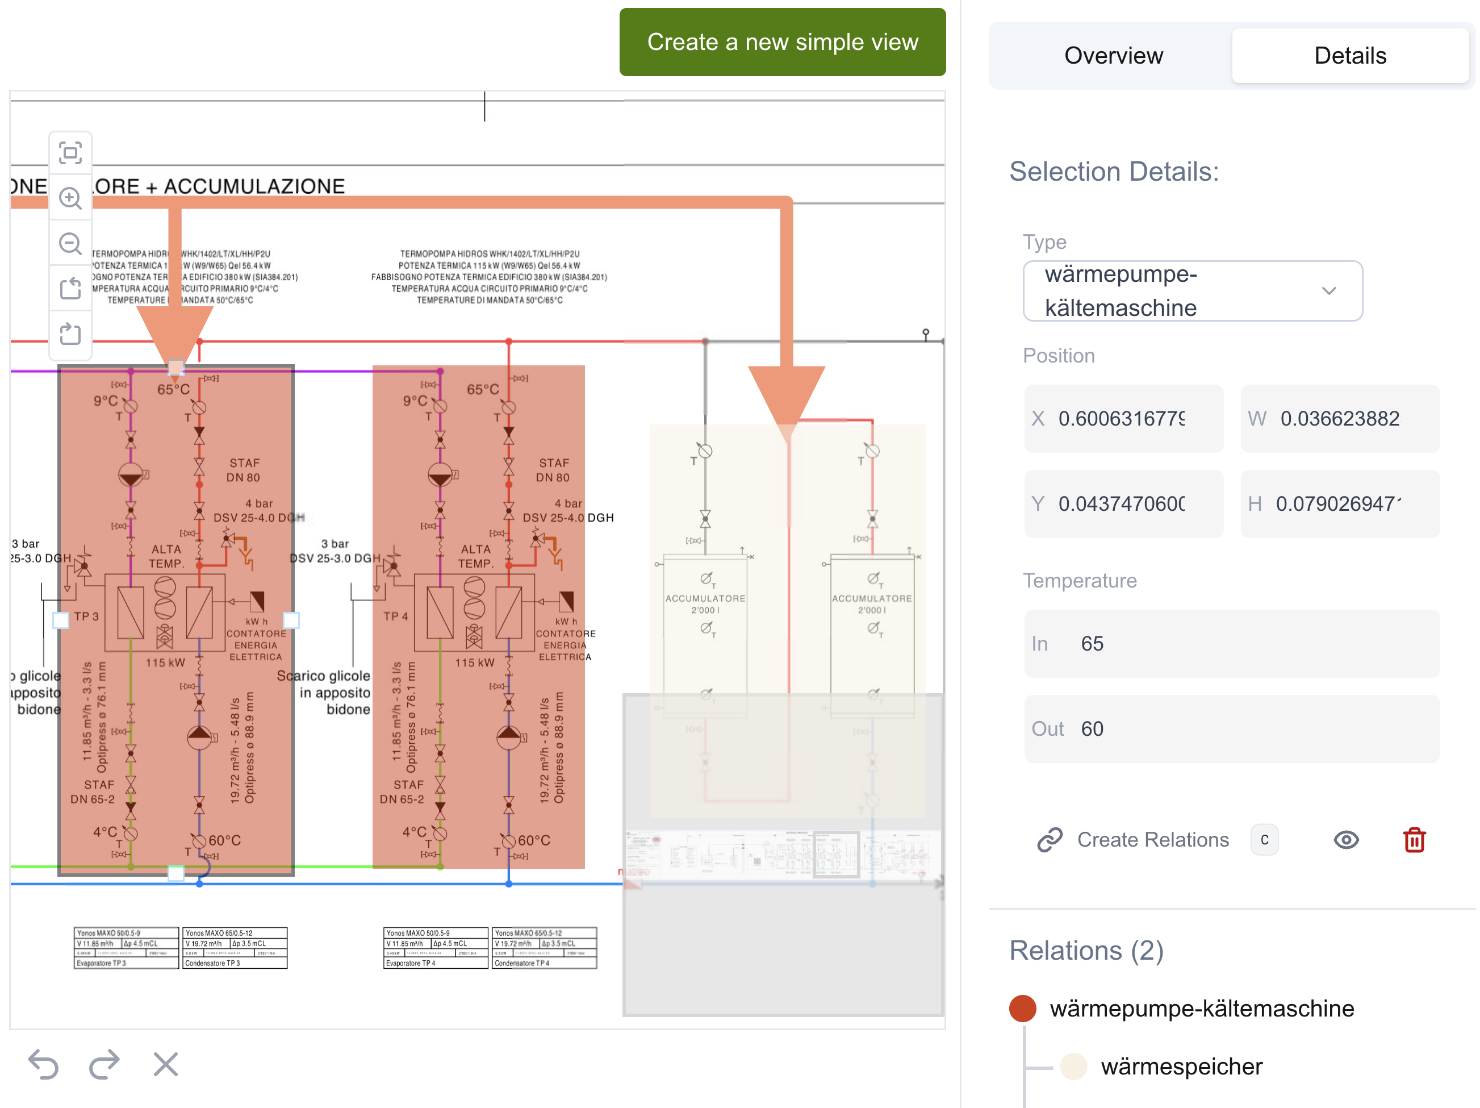
Task: Click the temperature In field showing 65
Action: coord(1231,644)
